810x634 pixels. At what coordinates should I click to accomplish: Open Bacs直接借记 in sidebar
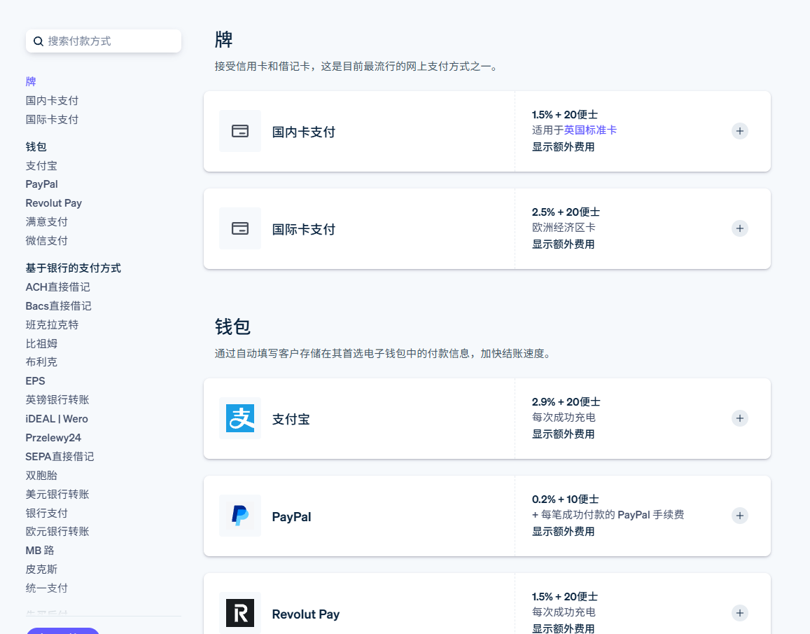coord(58,305)
